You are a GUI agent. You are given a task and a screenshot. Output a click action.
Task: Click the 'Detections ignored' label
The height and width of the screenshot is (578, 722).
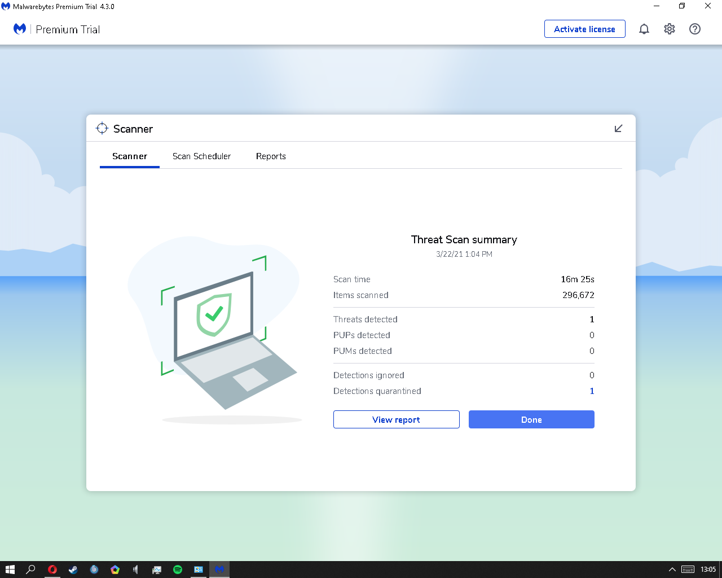[x=369, y=375]
